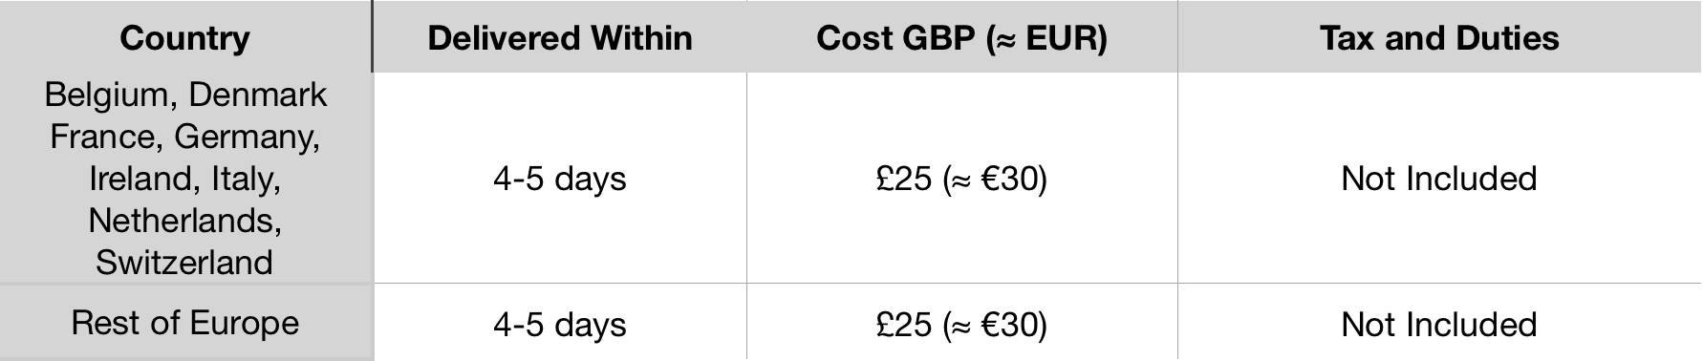Click the word Switzerland in country list
The image size is (1703, 361).
[x=184, y=263]
